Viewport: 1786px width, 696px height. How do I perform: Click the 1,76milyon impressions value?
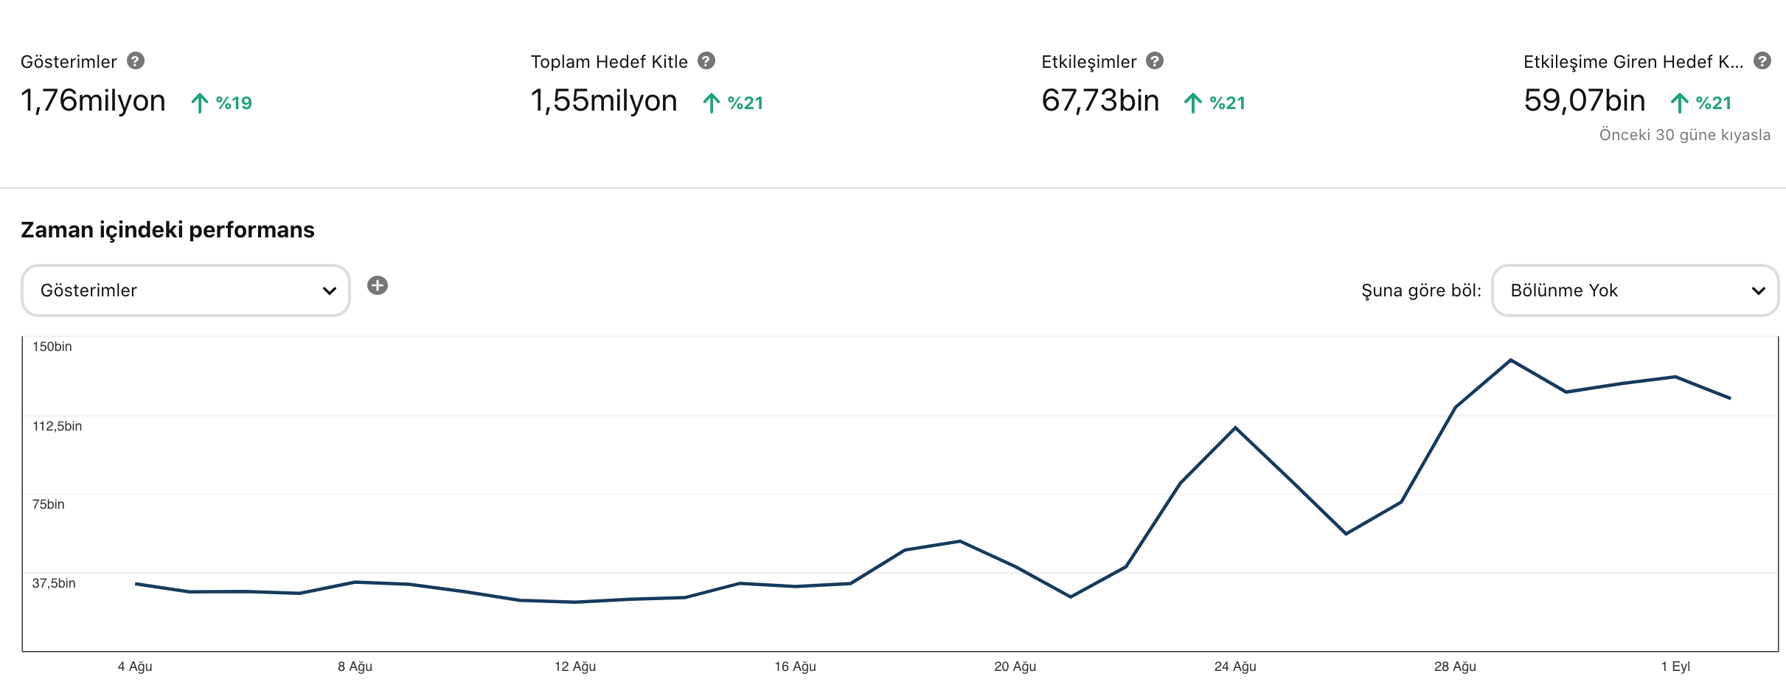pos(93,101)
